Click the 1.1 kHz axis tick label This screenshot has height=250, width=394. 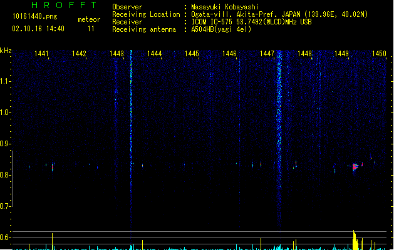(x=6, y=81)
